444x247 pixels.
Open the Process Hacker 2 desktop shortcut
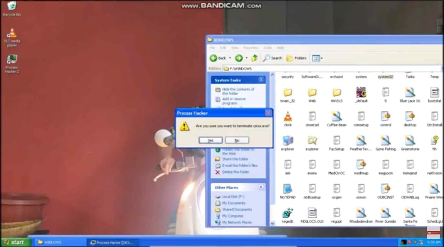tap(12, 64)
